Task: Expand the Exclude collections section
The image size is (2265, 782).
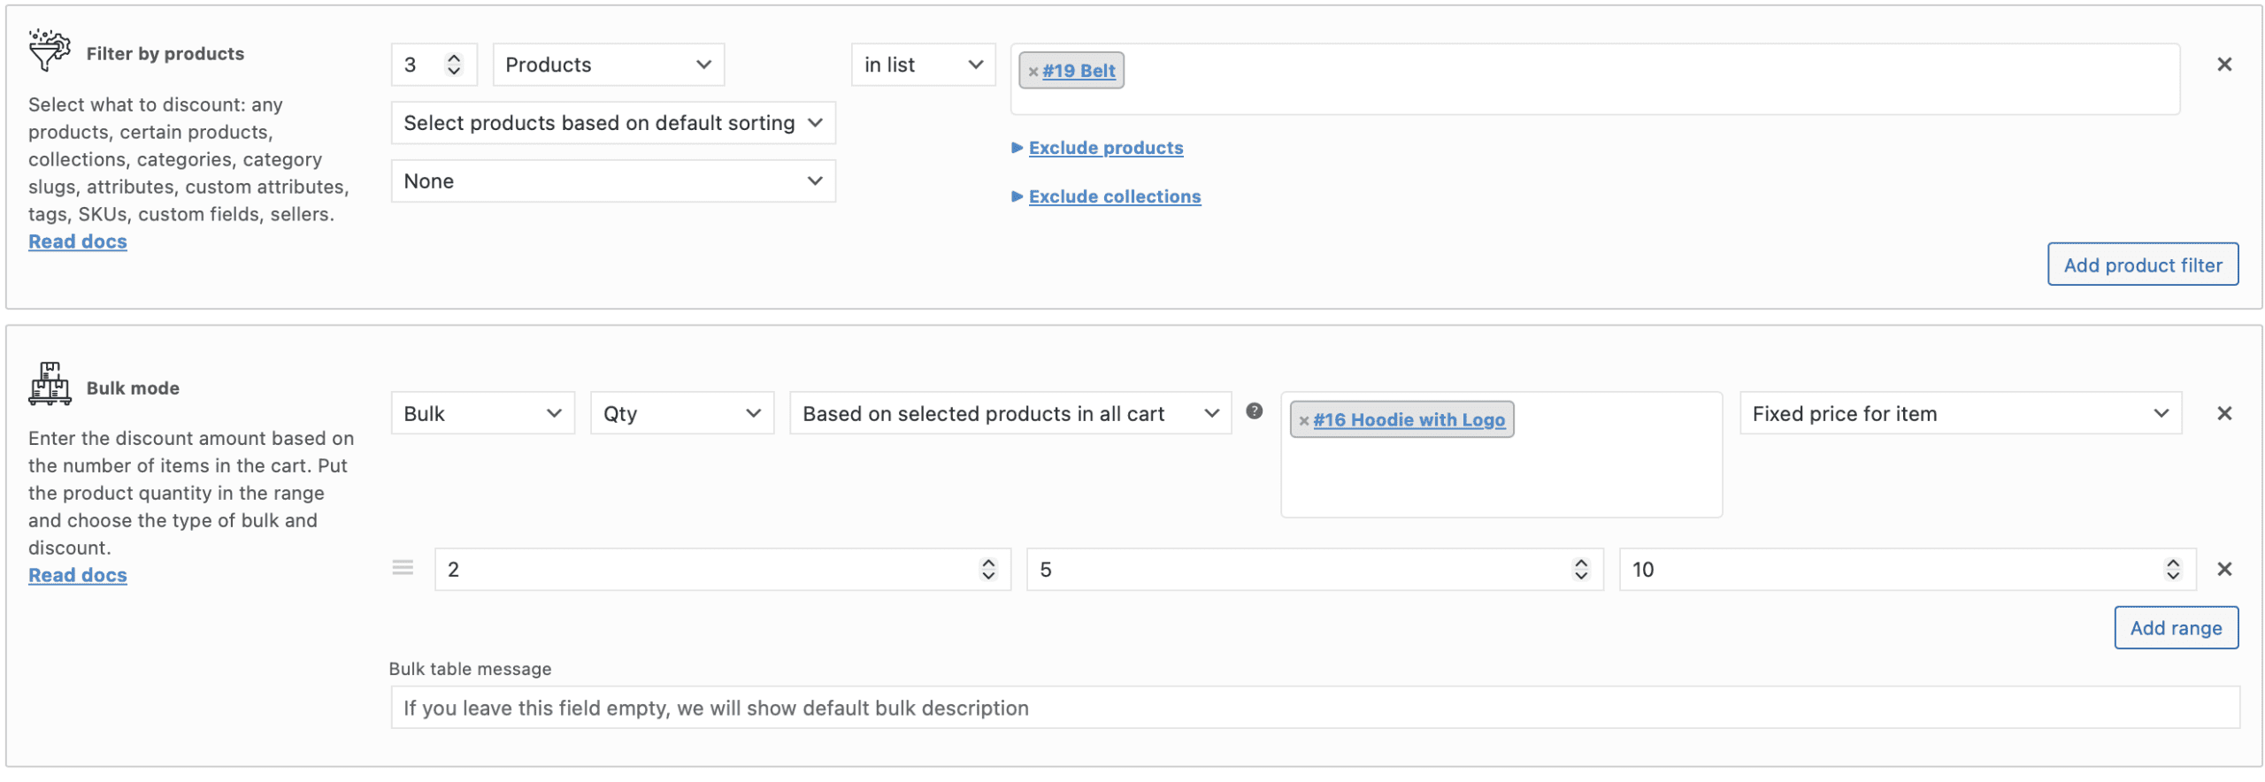Action: click(x=1114, y=196)
